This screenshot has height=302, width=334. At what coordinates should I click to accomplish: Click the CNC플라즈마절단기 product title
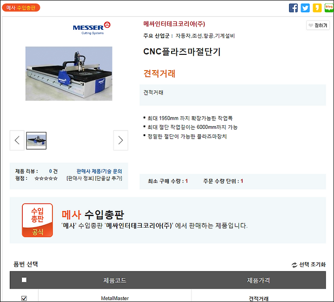pyautogui.click(x=182, y=52)
